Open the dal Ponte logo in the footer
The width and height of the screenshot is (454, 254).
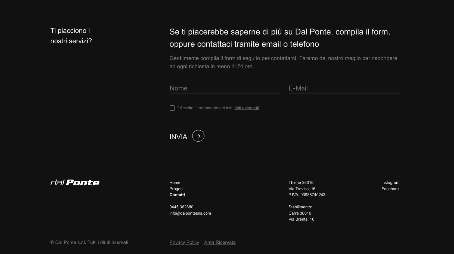75,183
